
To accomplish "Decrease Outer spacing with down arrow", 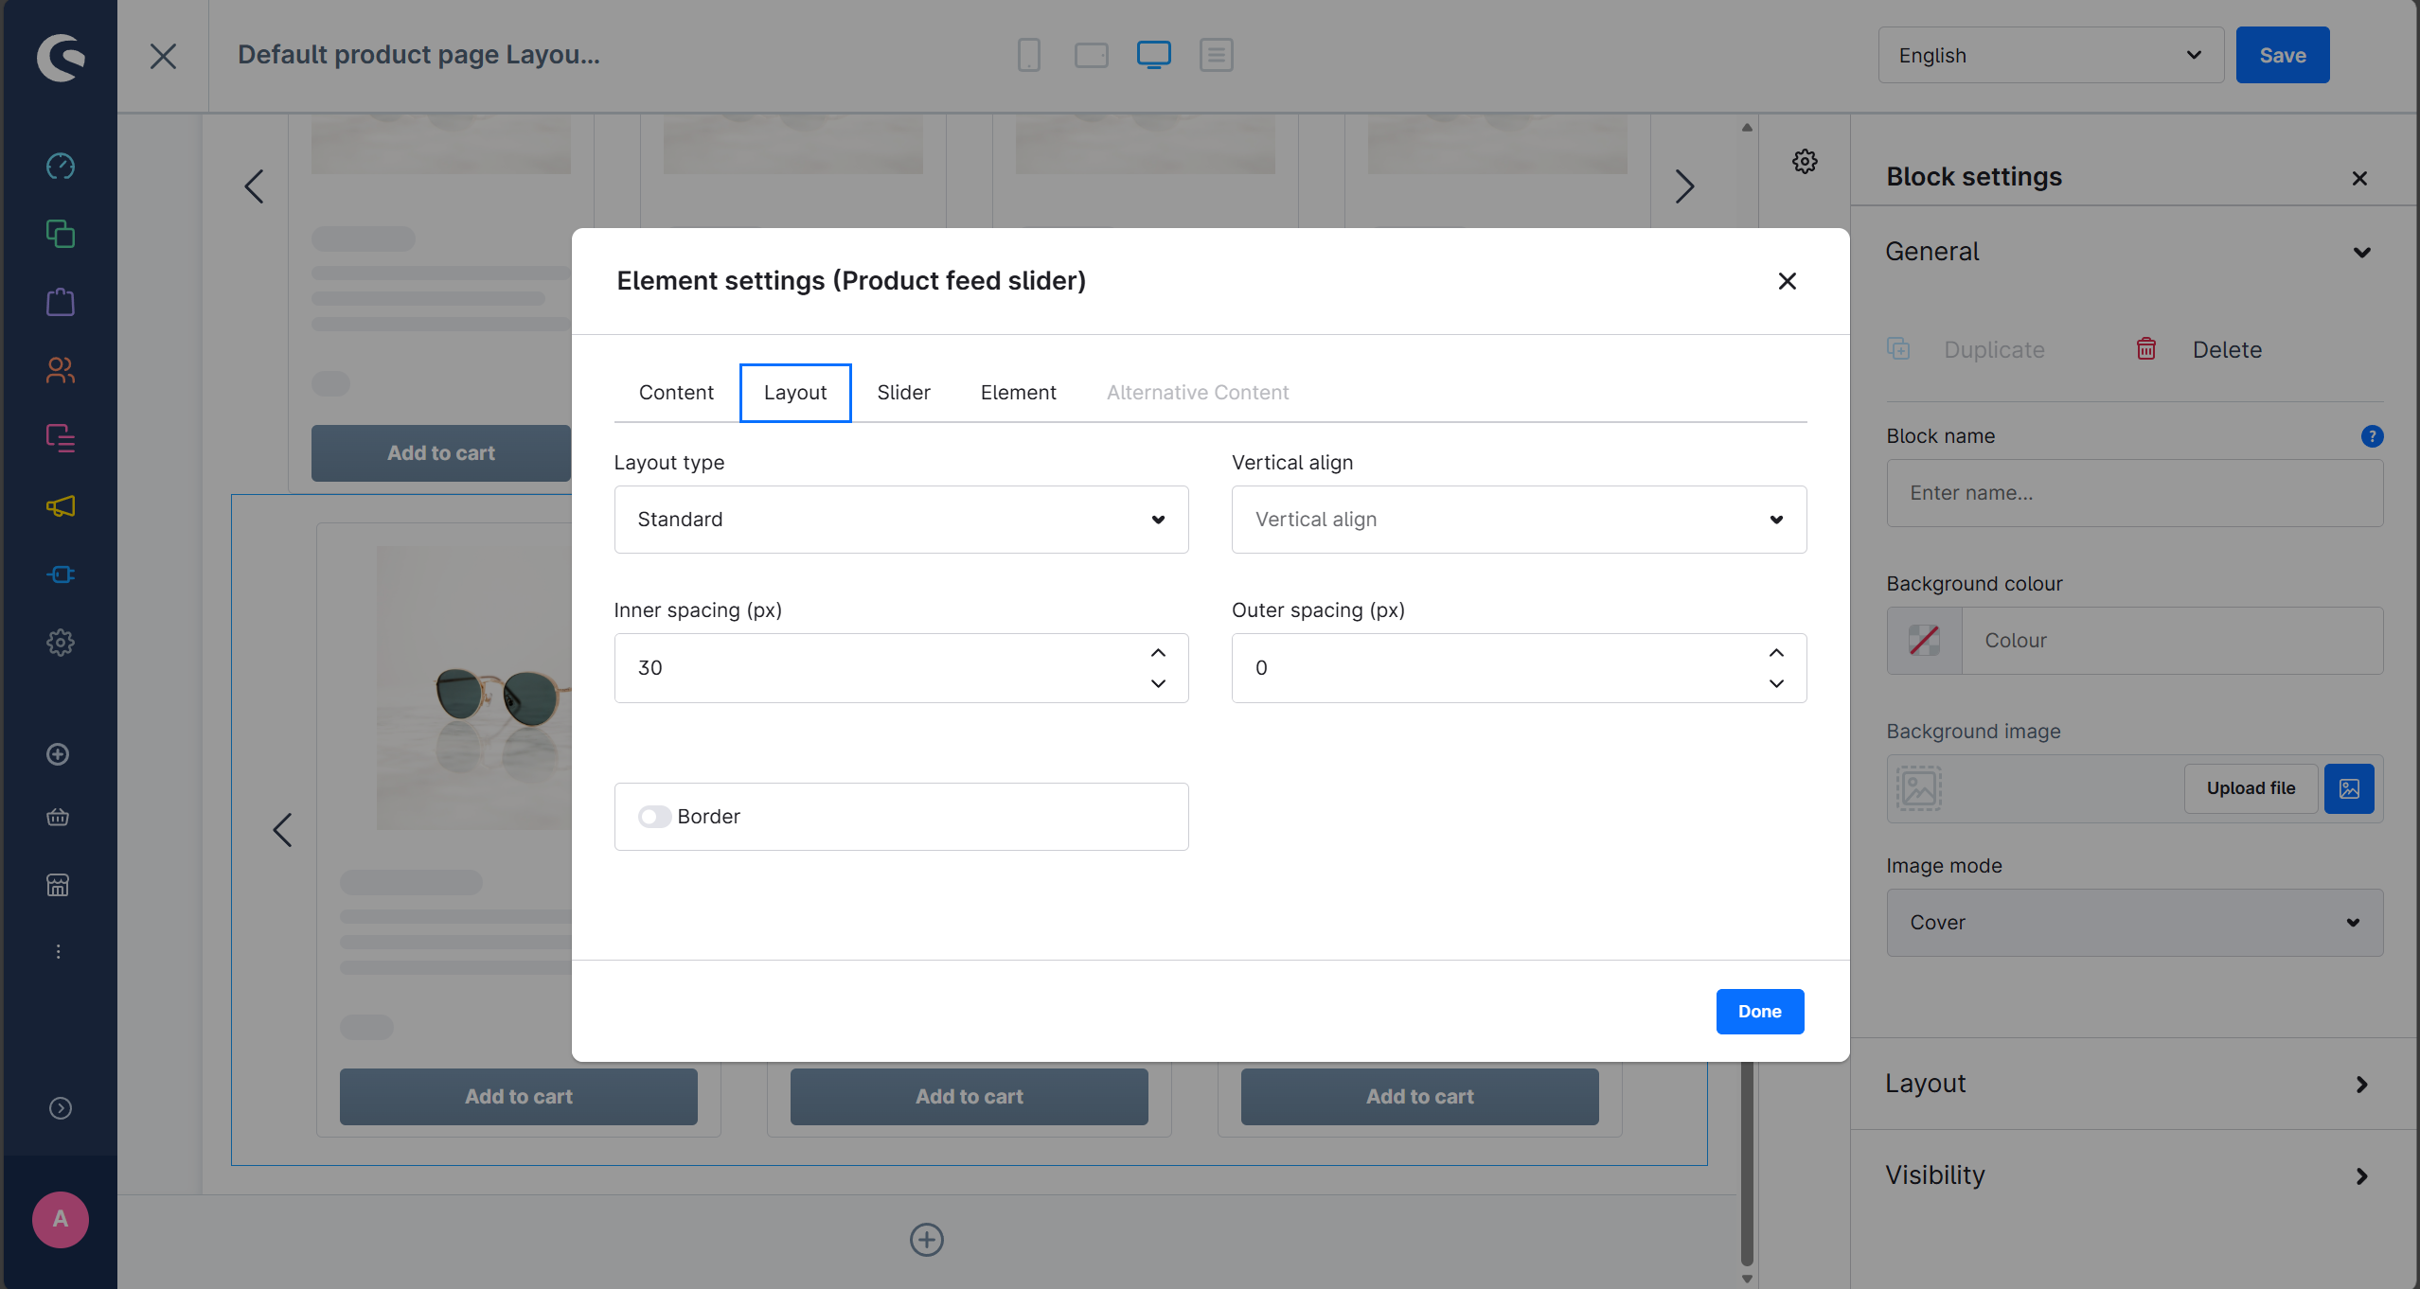I will point(1776,683).
